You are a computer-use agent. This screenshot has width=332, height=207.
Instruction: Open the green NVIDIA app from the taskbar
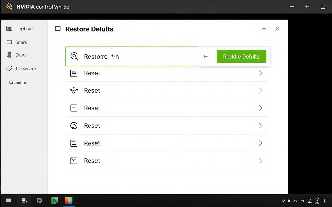pos(54,200)
